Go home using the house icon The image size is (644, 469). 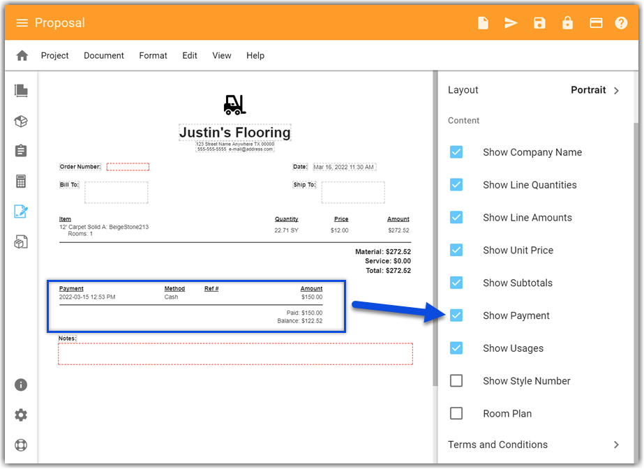[x=22, y=55]
